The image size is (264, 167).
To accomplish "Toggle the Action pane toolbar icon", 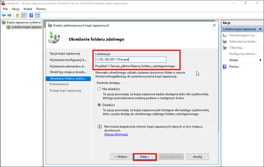I will [x=37, y=15].
